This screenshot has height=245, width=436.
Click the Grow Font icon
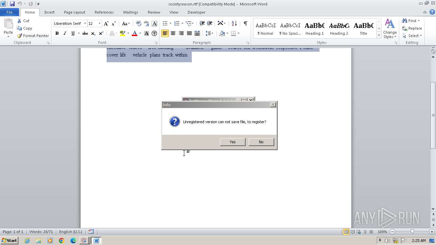(106, 23)
